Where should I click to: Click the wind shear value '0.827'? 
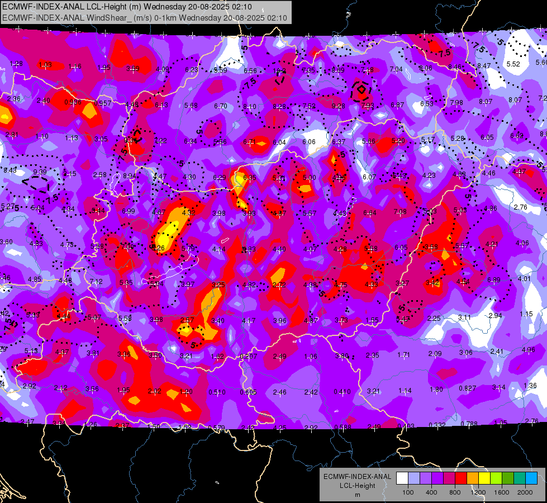(468, 388)
